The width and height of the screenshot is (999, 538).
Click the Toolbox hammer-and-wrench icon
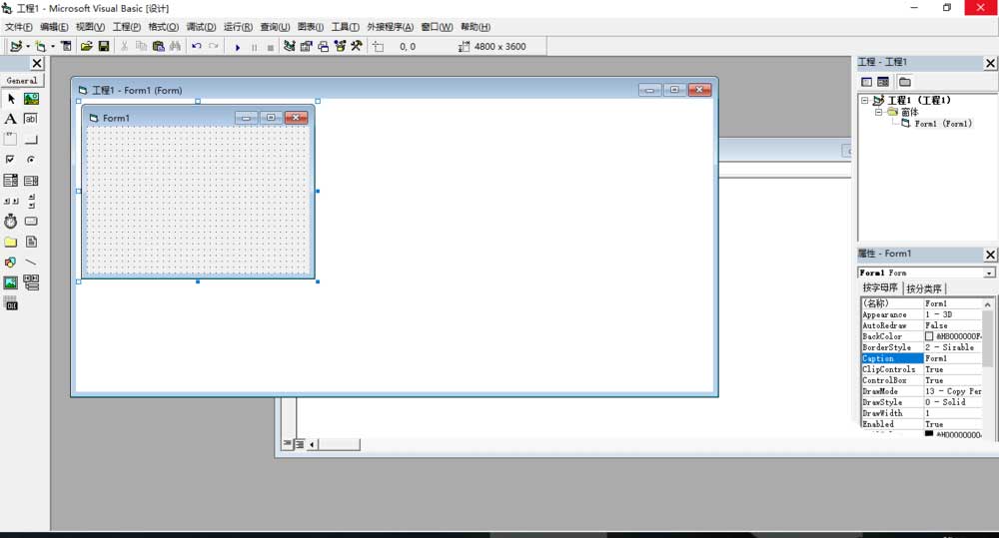[x=357, y=47]
